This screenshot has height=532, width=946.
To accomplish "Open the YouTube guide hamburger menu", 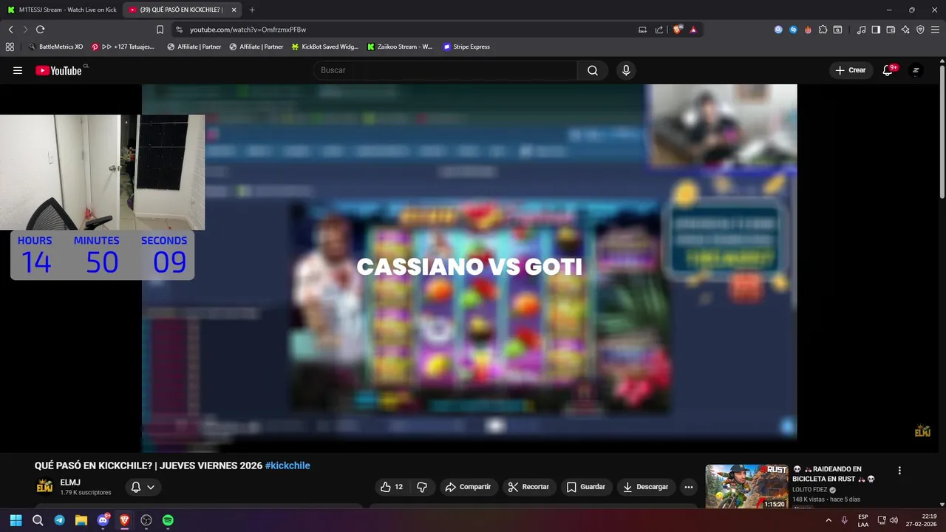I will tap(18, 70).
